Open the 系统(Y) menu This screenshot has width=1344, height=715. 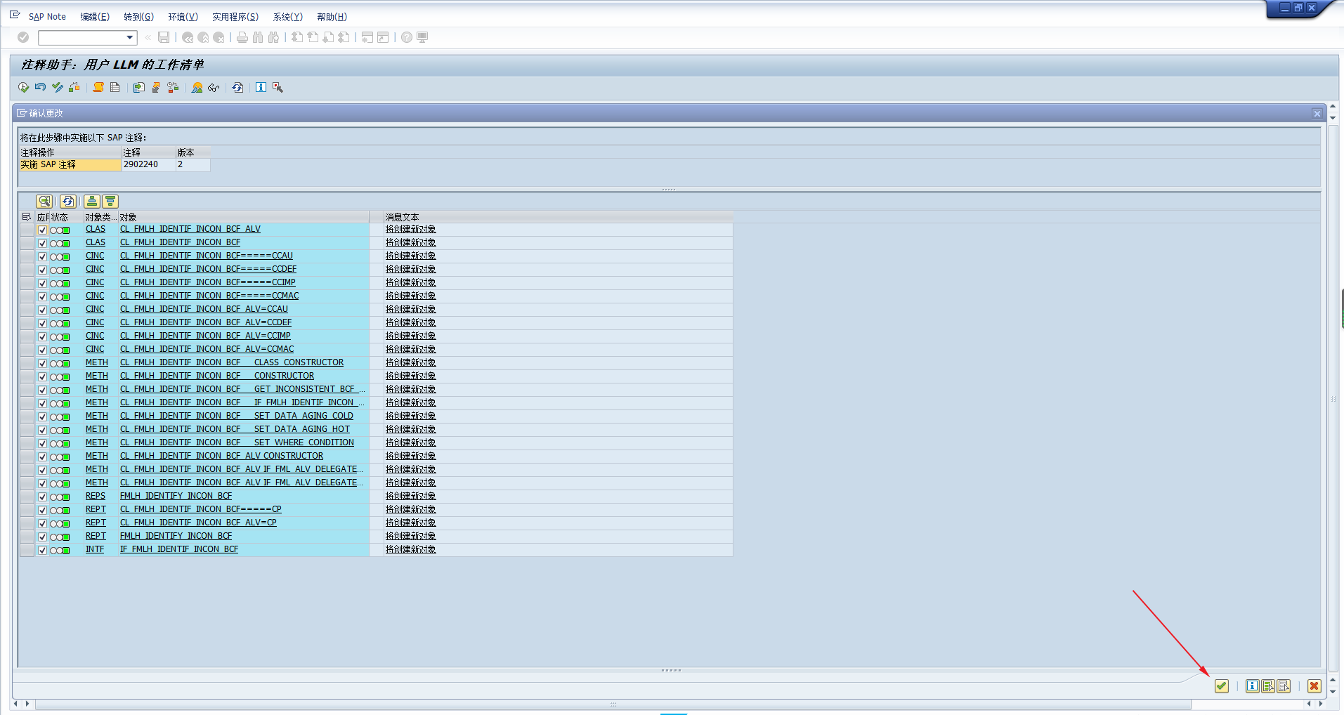click(x=288, y=17)
